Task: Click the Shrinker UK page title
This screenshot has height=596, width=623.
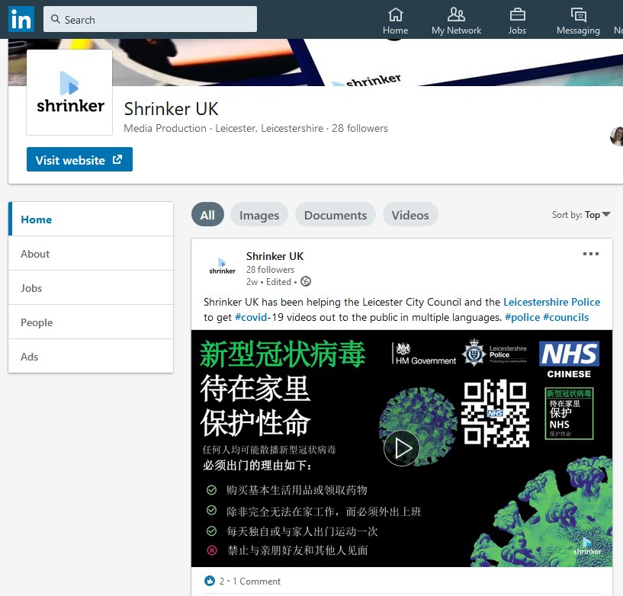Action: pos(172,109)
